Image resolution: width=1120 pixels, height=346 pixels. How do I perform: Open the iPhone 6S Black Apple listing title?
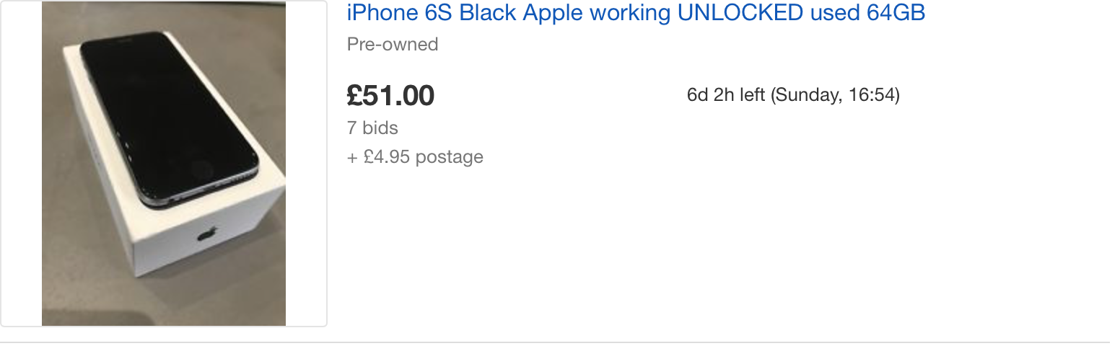click(x=636, y=12)
